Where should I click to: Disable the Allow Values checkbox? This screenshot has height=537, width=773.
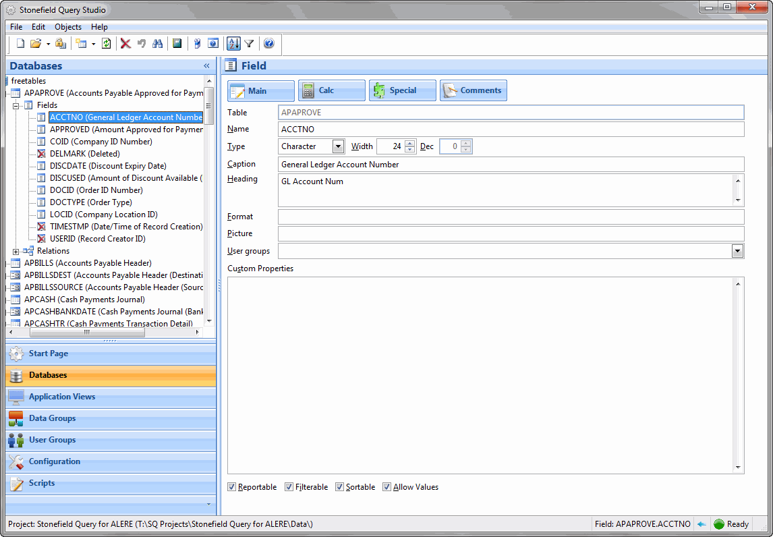(x=387, y=487)
